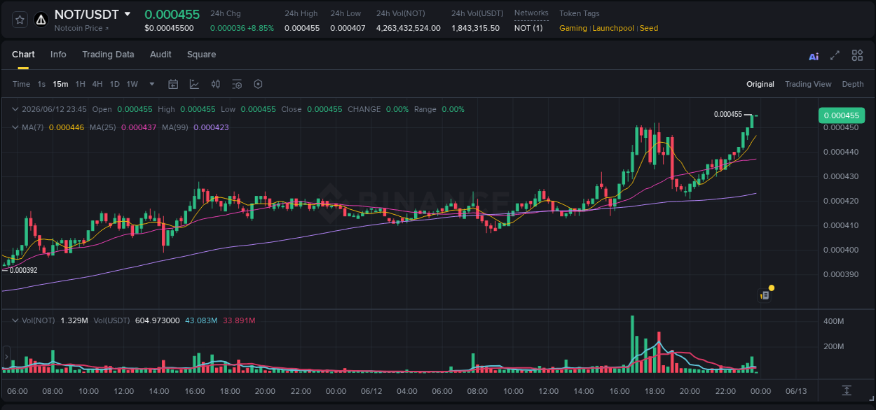Switch to Trading View chart
This screenshot has width=876, height=410.
coord(808,84)
